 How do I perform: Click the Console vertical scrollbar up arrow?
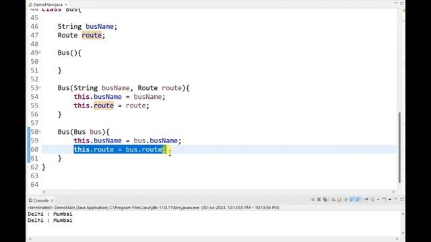coord(403,214)
